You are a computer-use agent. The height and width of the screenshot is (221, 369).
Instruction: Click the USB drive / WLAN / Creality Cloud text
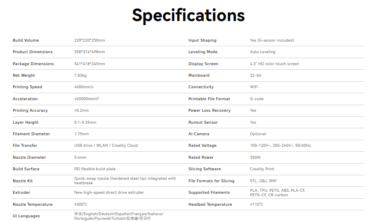point(106,146)
